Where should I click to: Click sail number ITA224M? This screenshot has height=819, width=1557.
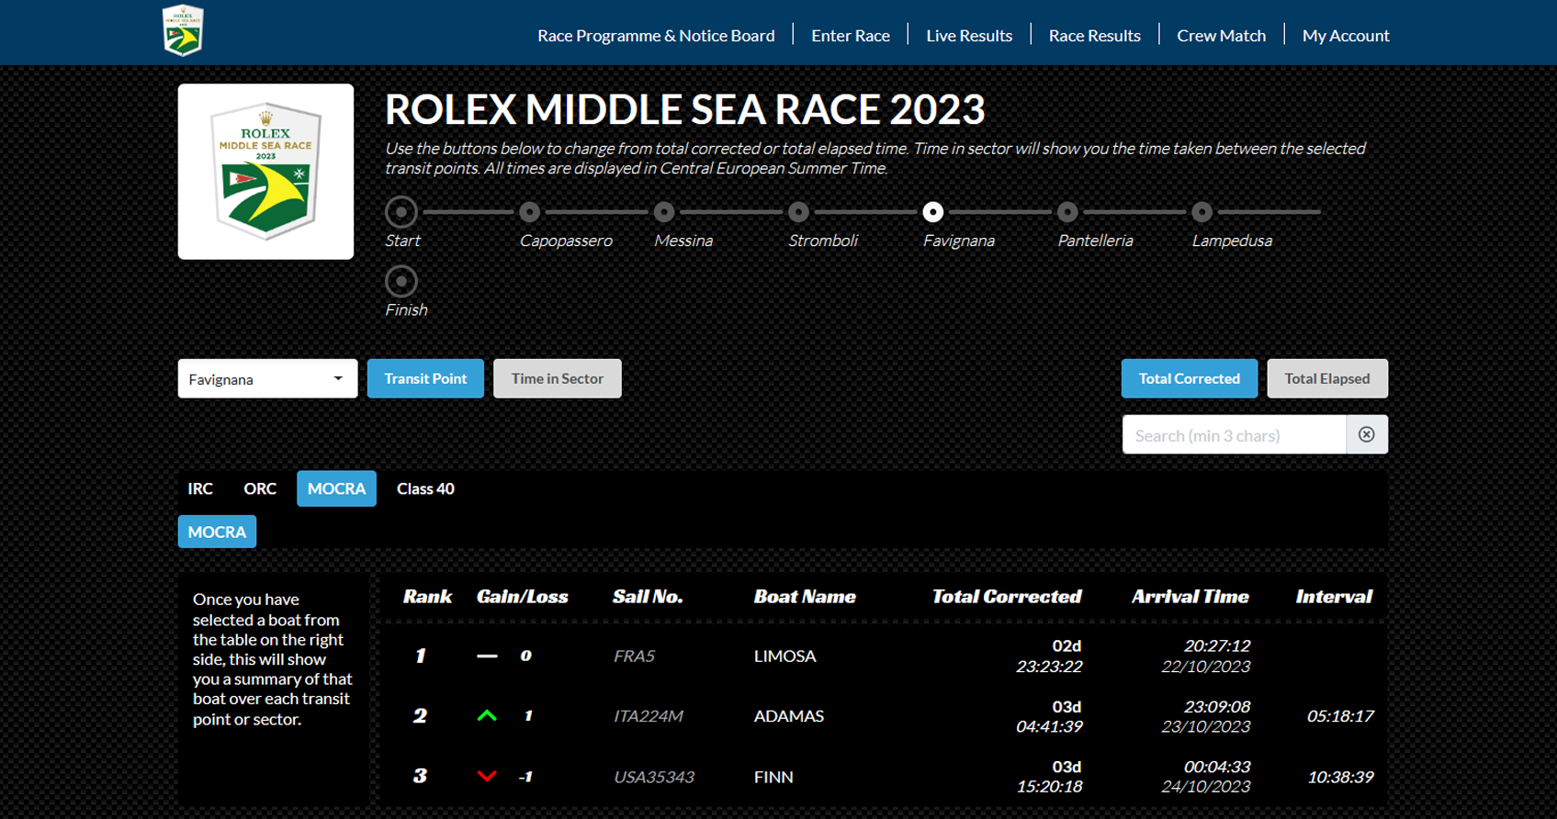pos(649,716)
